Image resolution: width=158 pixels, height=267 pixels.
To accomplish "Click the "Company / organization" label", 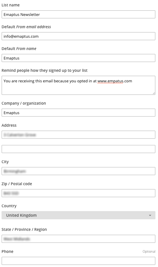I will (24, 103).
